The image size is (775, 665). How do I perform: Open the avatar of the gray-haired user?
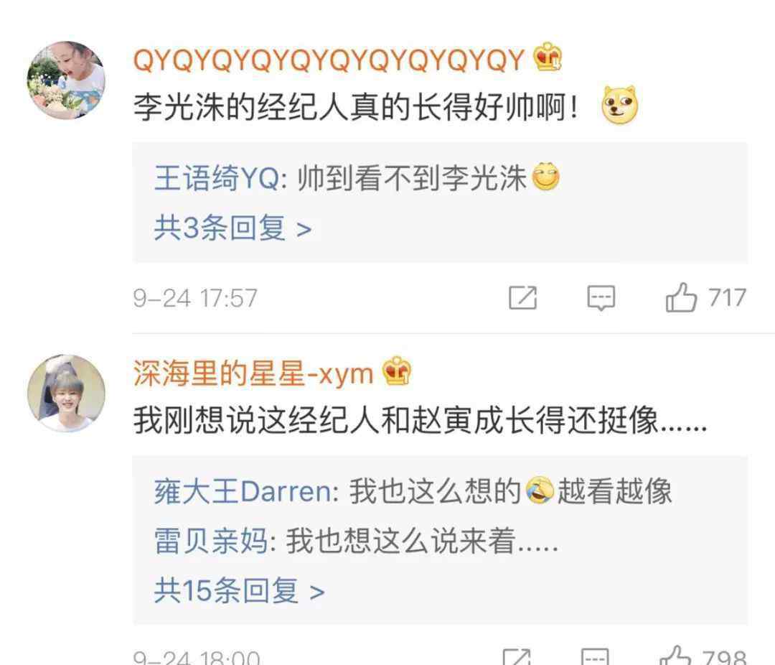(x=66, y=394)
